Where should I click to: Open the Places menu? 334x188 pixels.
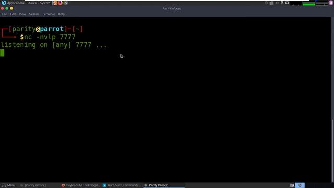[32, 3]
